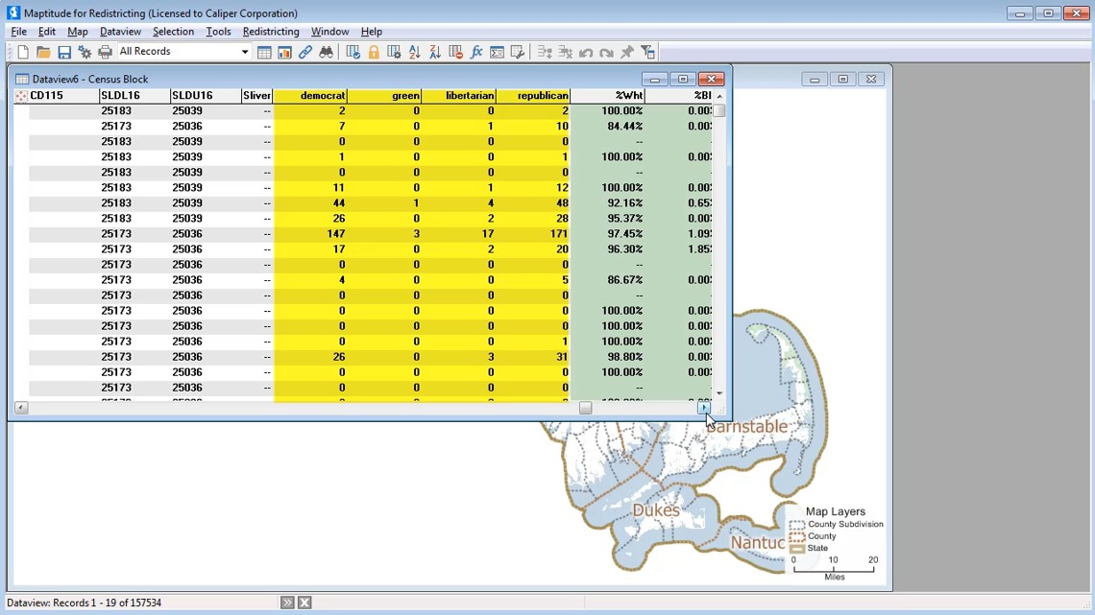1095x615 pixels.
Task: Sort records ascending with the A-Z icon
Action: [x=416, y=51]
